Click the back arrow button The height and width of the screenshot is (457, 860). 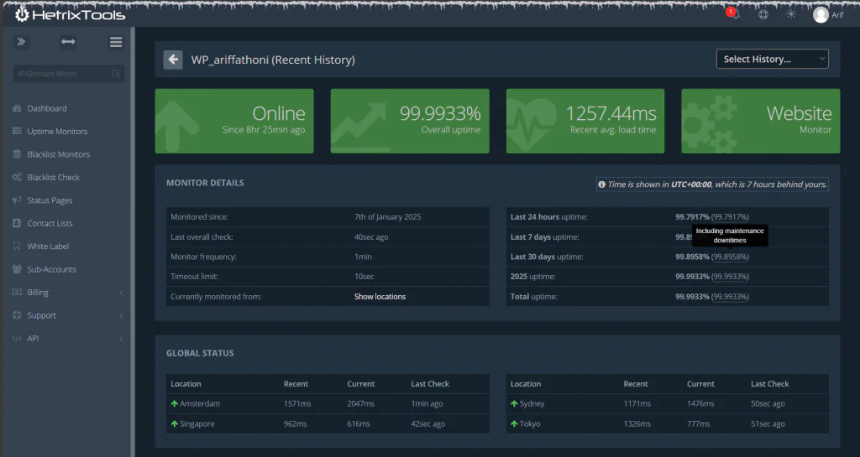(x=173, y=60)
